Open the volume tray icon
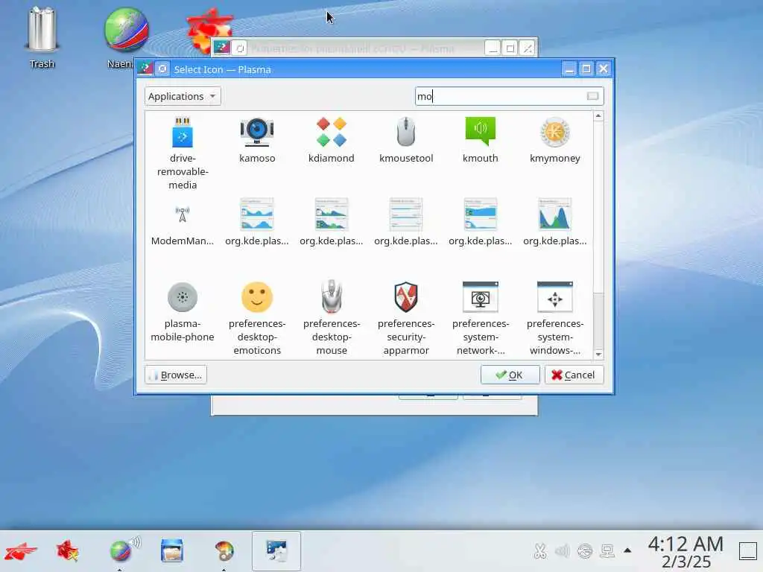763x572 pixels. tap(562, 551)
